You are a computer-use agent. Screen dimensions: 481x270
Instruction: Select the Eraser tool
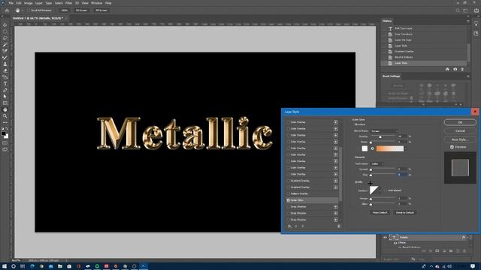pos(5,70)
